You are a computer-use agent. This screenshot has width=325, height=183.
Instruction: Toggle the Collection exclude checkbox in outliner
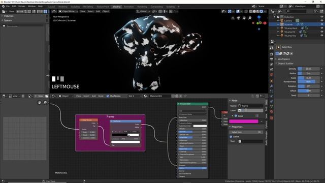(x=278, y=17)
